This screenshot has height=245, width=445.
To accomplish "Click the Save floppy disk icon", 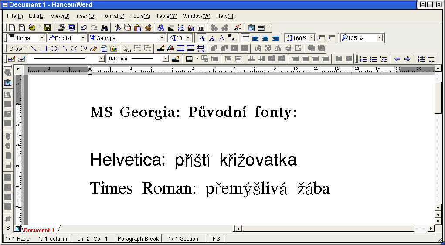I will pyautogui.click(x=48, y=27).
